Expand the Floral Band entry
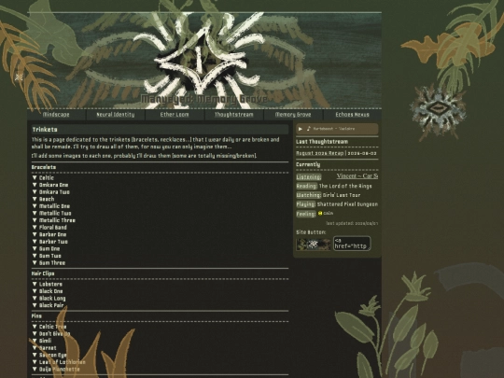The height and width of the screenshot is (378, 504). coord(49,227)
